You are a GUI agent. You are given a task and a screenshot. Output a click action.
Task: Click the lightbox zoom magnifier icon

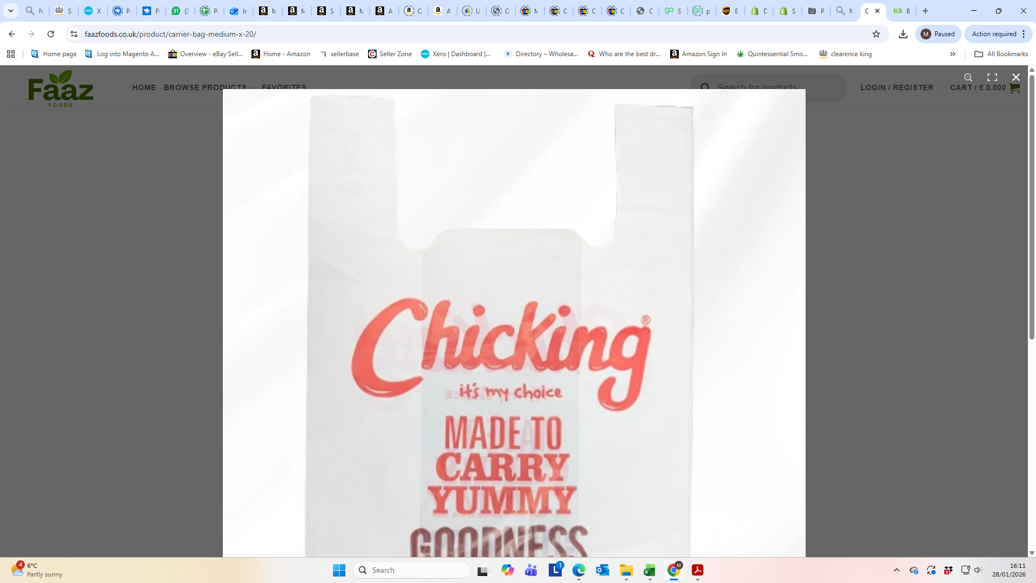point(968,77)
